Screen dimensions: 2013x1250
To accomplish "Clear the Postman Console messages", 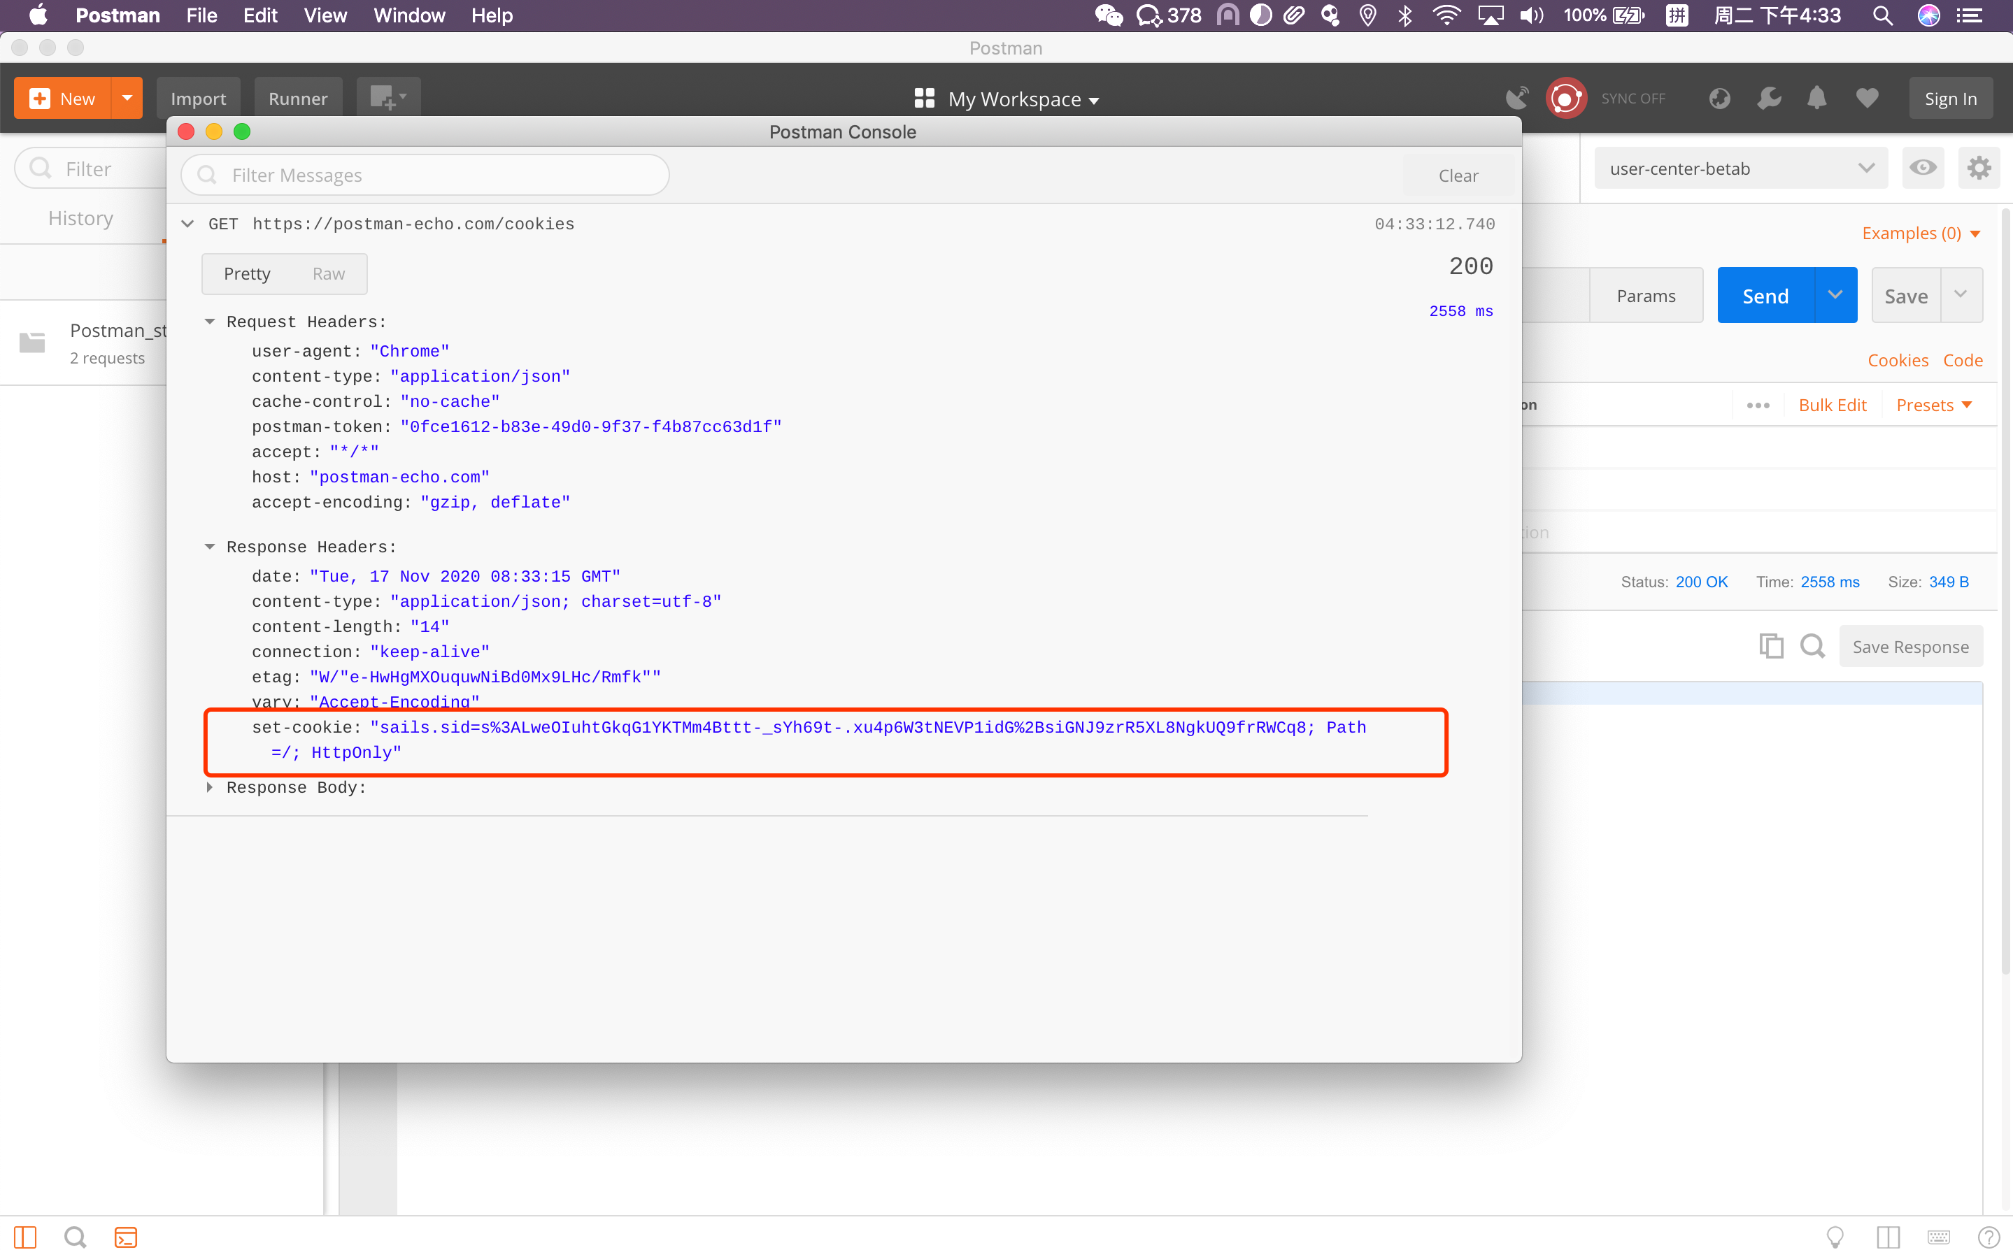I will click(x=1458, y=175).
